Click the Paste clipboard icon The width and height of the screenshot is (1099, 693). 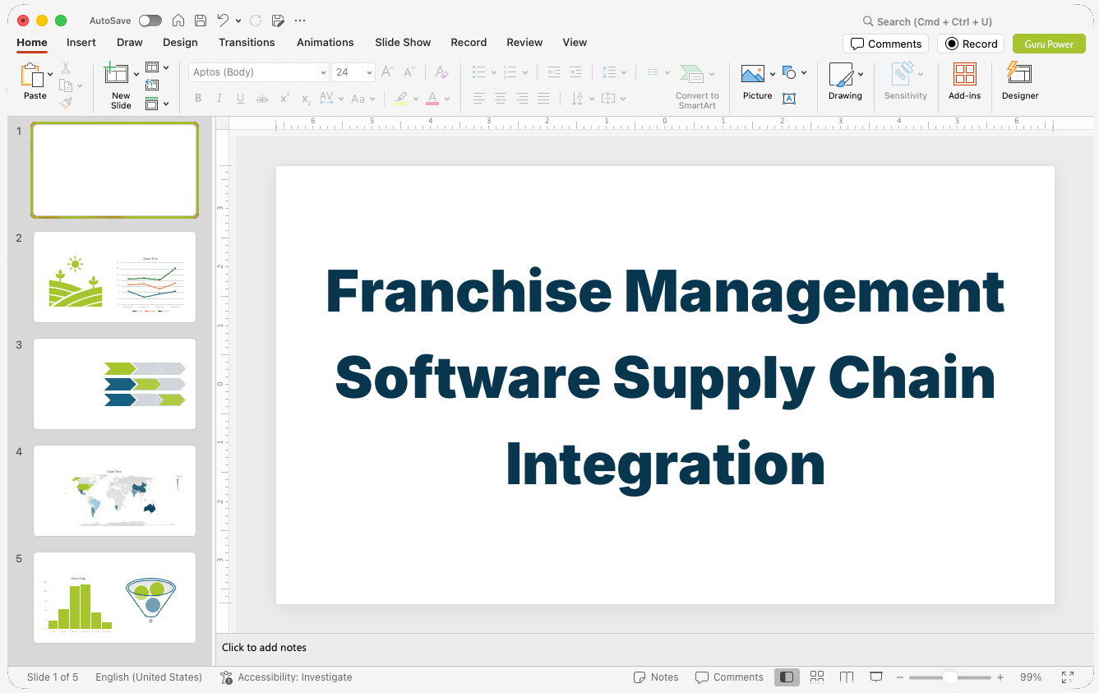32,76
